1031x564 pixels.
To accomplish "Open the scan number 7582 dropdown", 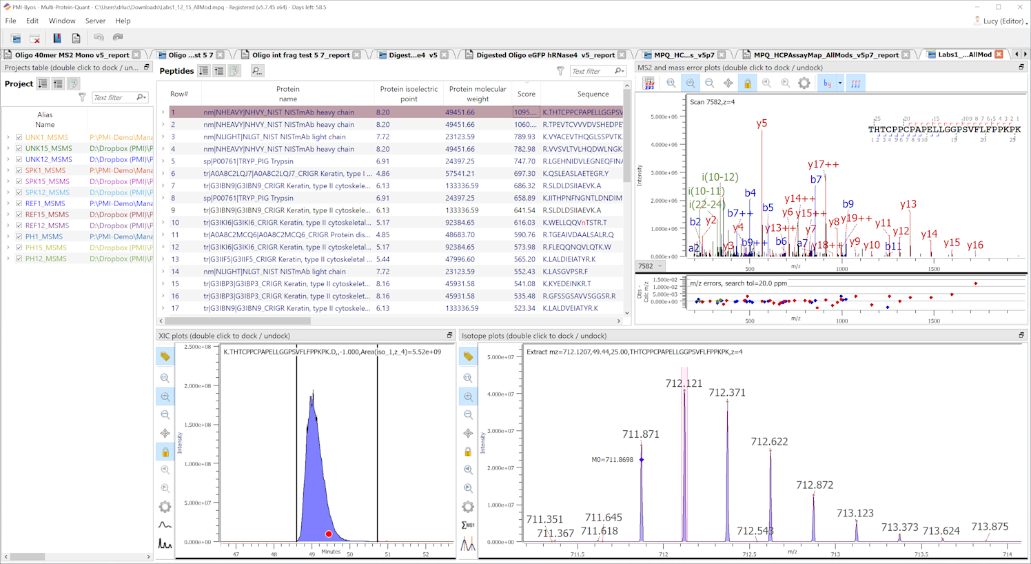I will (x=660, y=266).
